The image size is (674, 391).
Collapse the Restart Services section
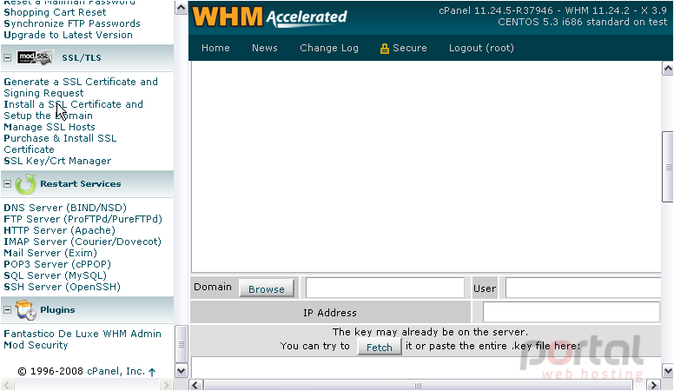[7, 183]
